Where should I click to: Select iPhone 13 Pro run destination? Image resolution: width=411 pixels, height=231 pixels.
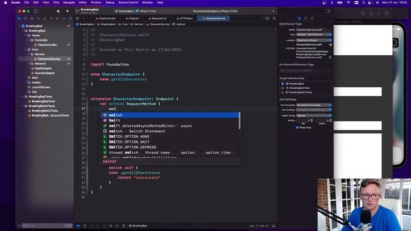146,12
